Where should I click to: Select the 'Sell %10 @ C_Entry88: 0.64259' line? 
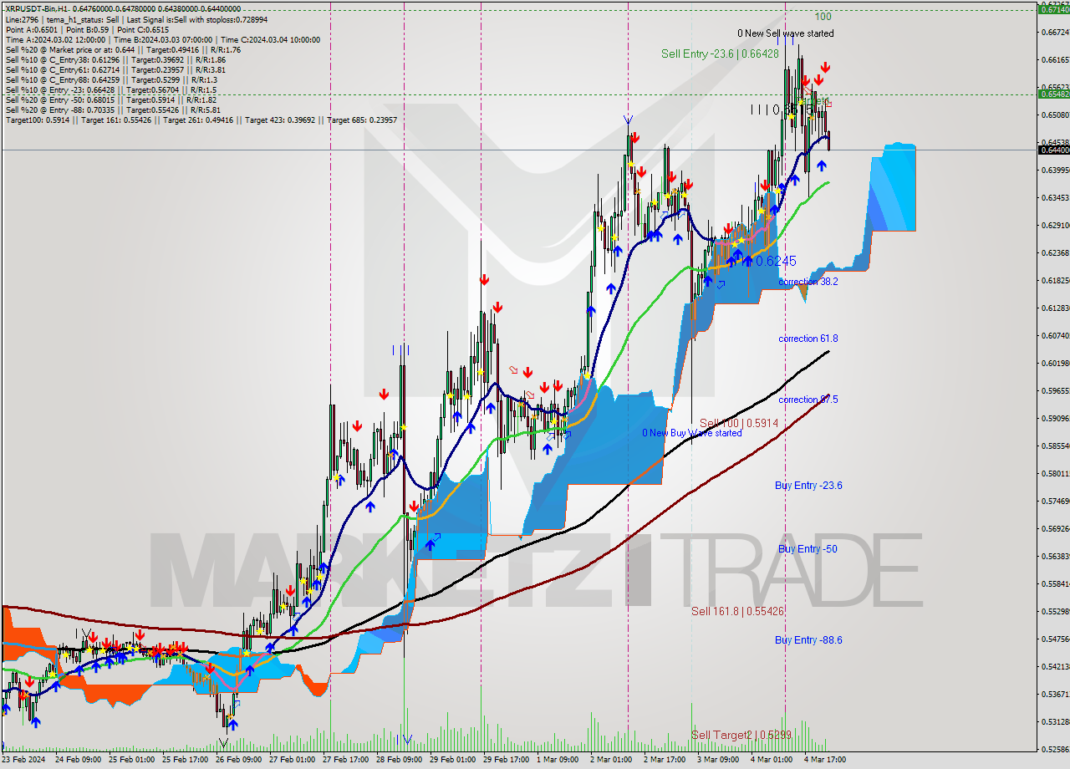click(x=110, y=79)
